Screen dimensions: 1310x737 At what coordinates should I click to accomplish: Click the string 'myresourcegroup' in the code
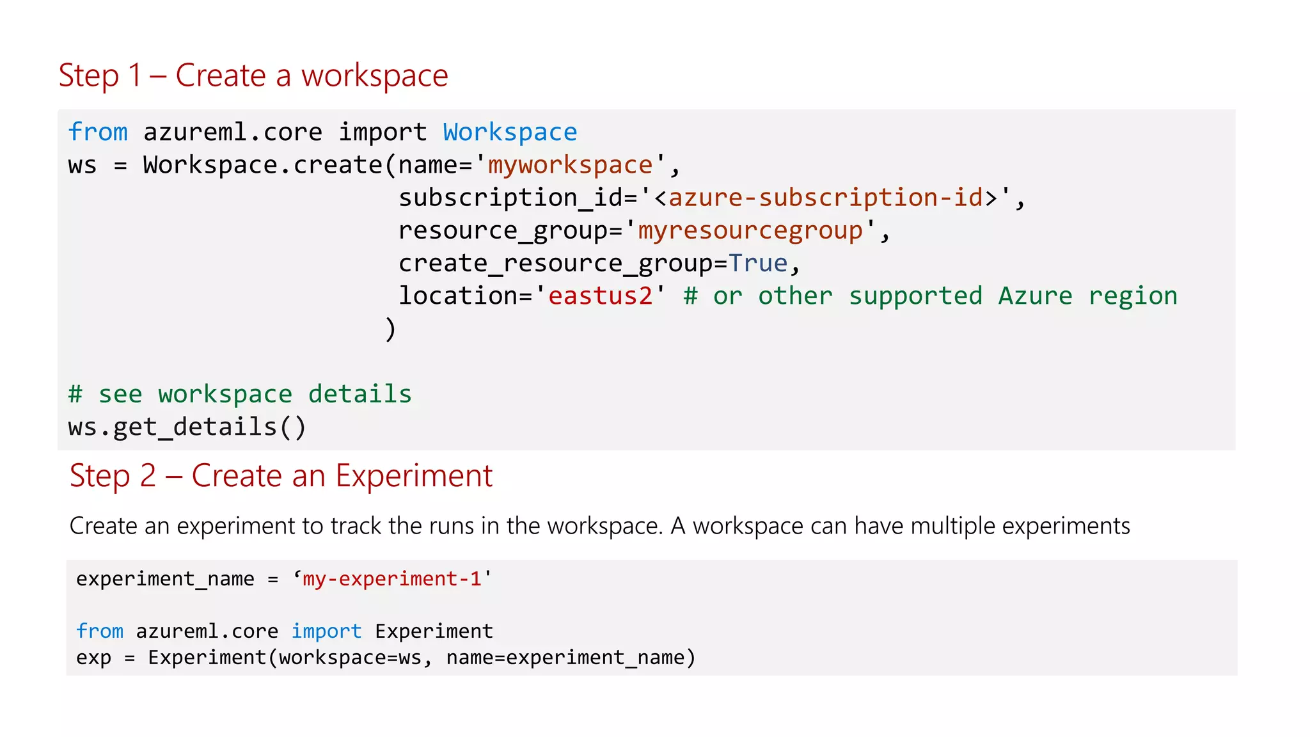(x=750, y=230)
